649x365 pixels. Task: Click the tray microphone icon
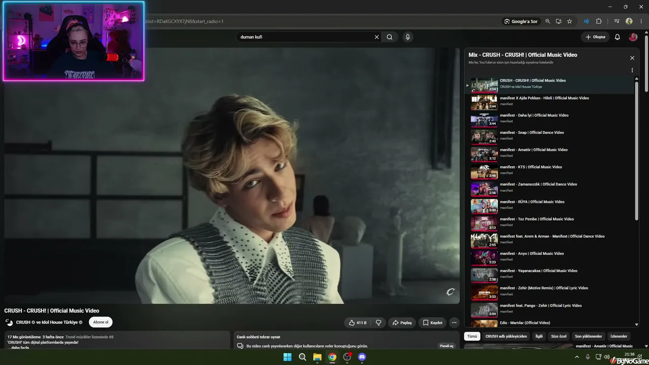coord(588,357)
